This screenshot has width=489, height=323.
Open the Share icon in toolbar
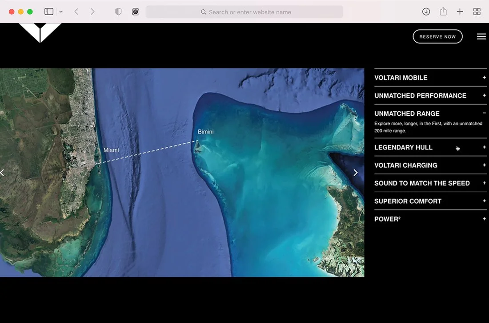[x=443, y=12]
